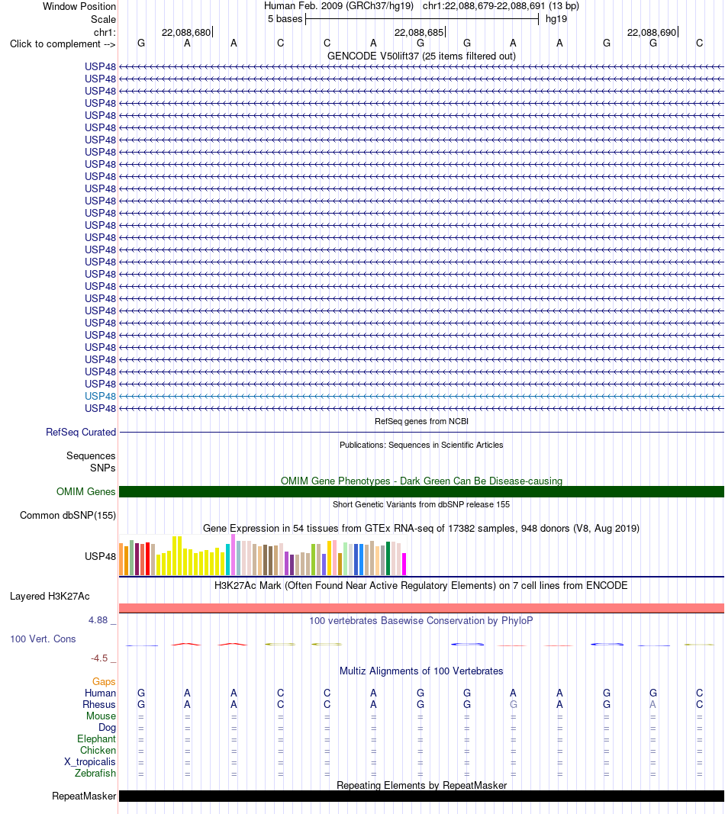Click the 'SNPs' publications track label
The height and width of the screenshot is (814, 725).
click(103, 468)
